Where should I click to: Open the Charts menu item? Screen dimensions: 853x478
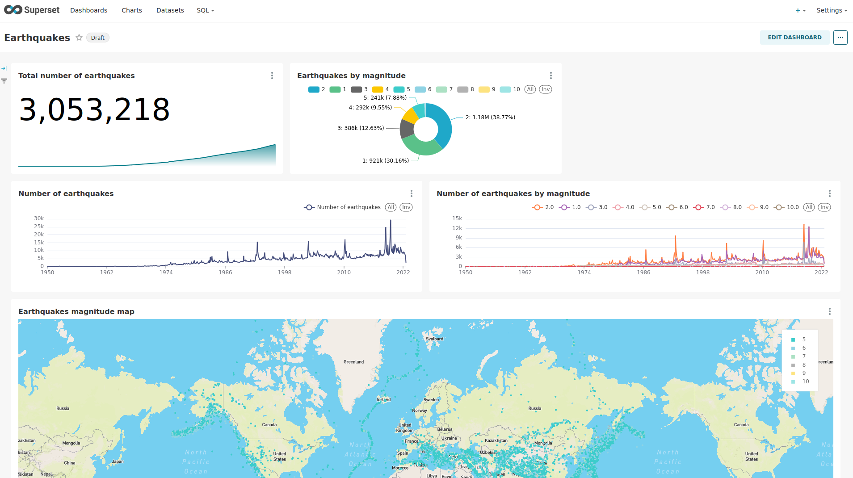131,10
